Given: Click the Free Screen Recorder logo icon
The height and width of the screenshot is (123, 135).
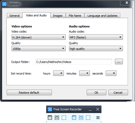Looking at the screenshot, I should point(50,109).
